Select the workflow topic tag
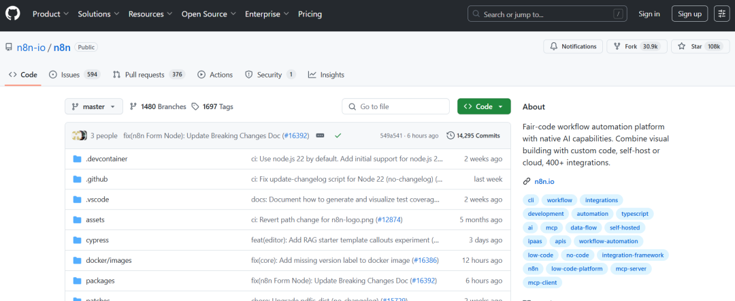This screenshot has width=735, height=301. click(559, 200)
